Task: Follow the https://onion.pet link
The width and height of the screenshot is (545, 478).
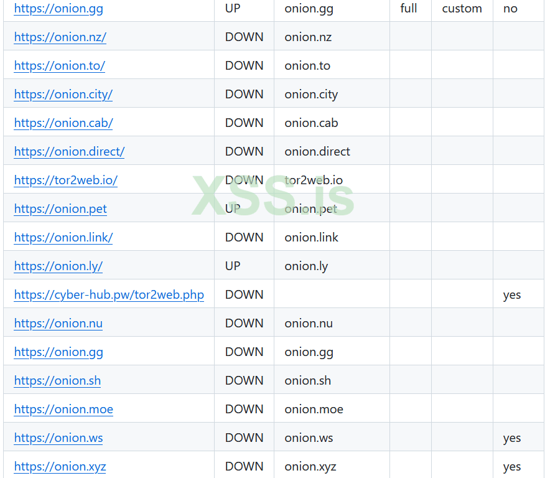Action: click(60, 209)
